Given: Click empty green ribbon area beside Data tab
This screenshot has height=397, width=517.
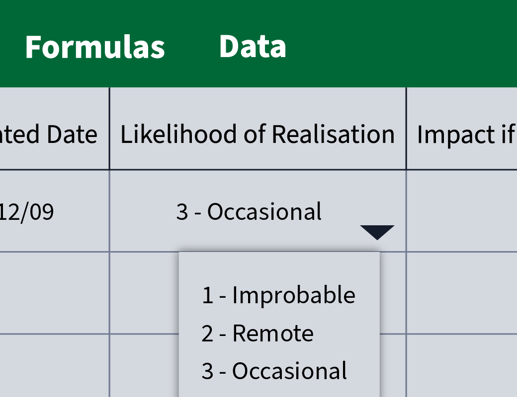Looking at the screenshot, I should (402, 44).
